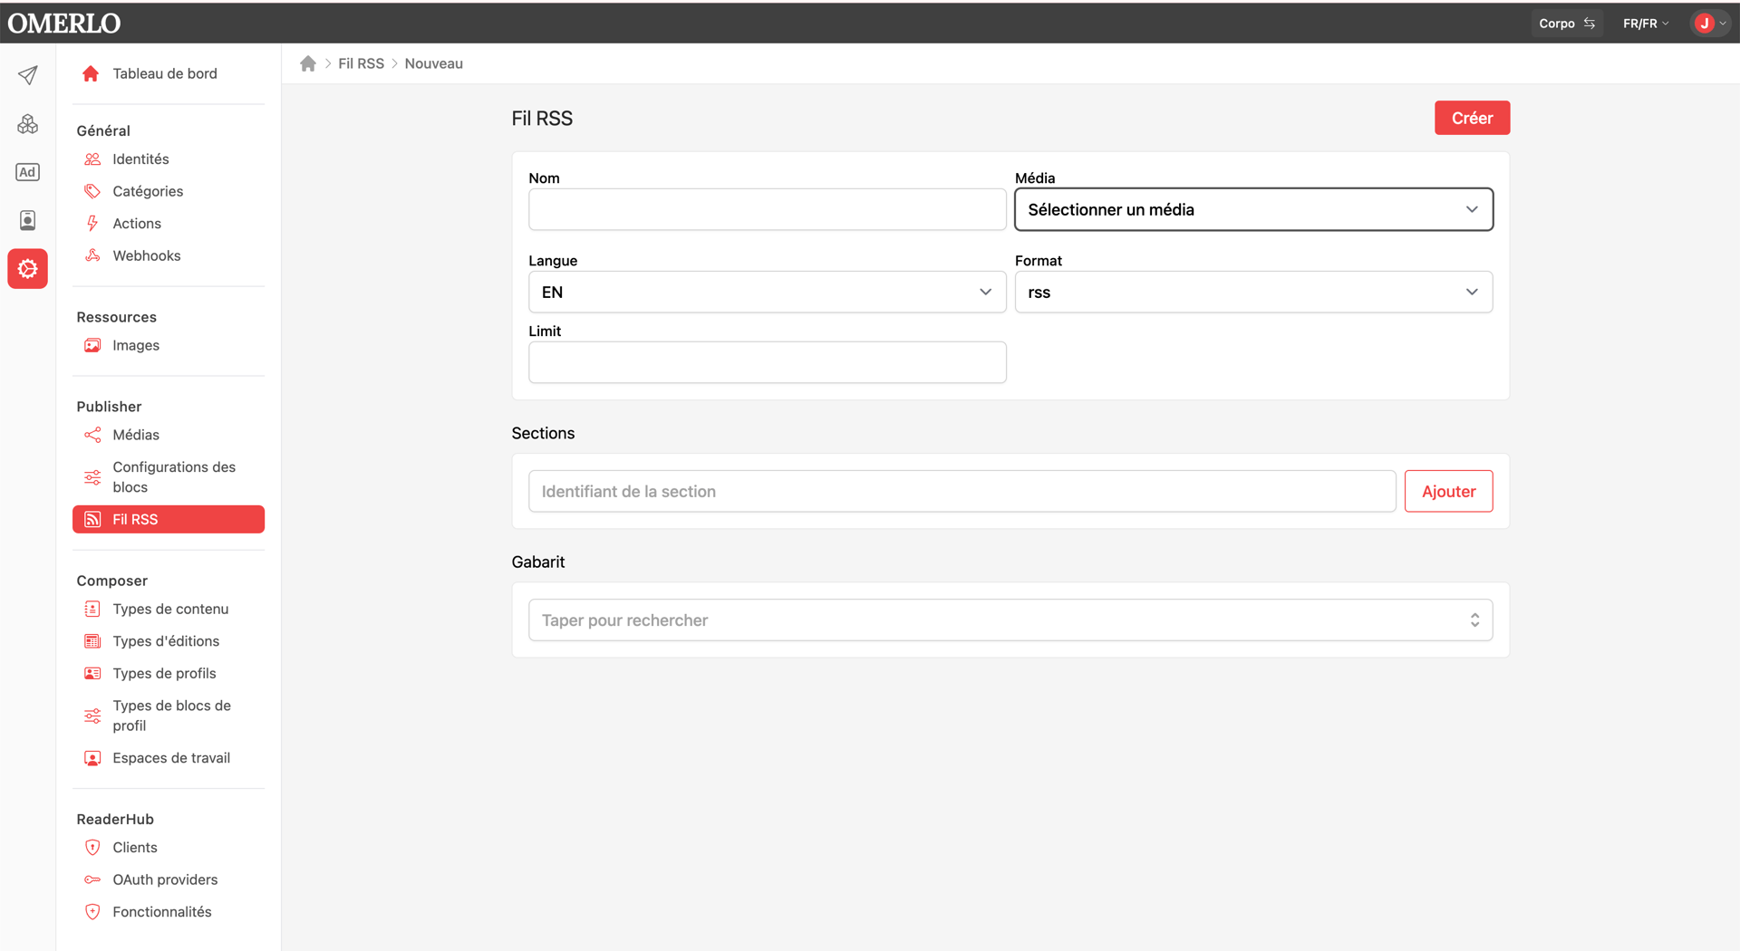Click the Créer button
Image resolution: width=1740 pixels, height=951 pixels.
[1472, 118]
